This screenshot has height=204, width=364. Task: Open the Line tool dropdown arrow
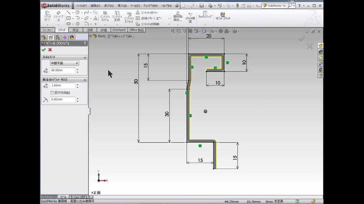(73, 13)
